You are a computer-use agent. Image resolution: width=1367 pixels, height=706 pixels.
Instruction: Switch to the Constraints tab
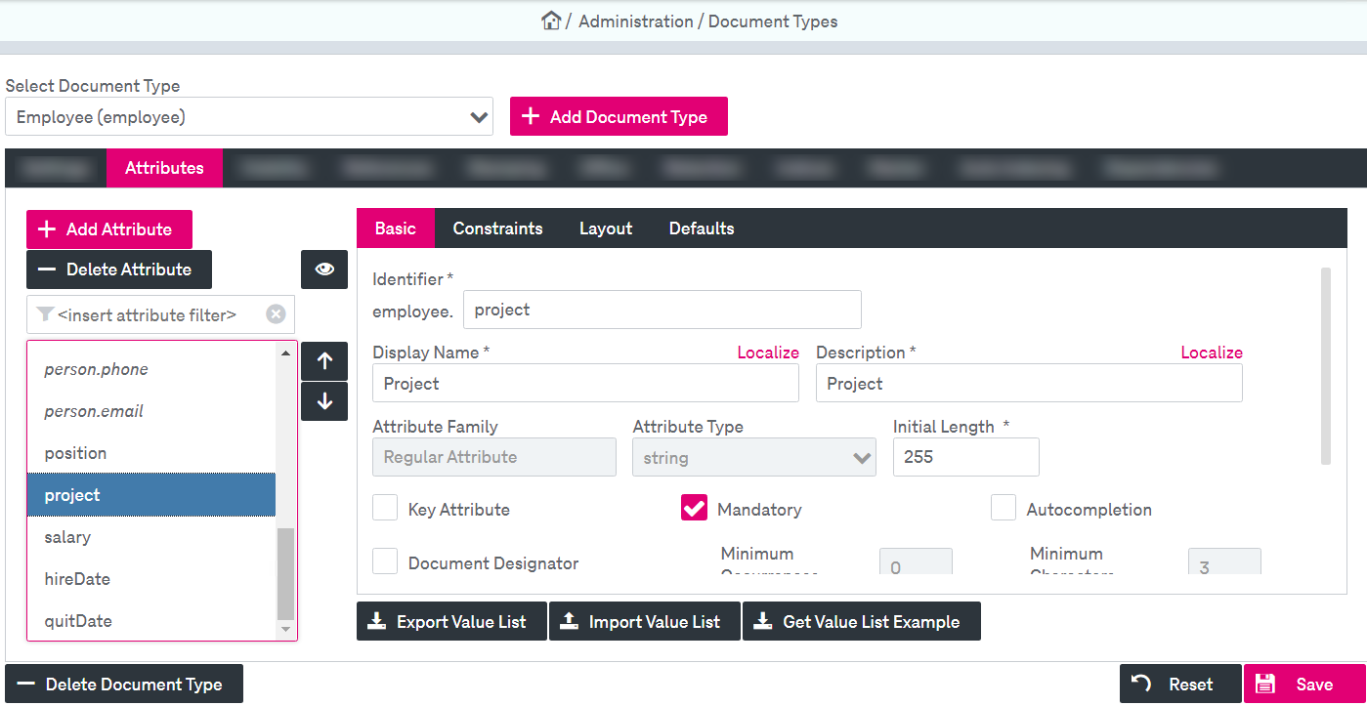click(497, 228)
